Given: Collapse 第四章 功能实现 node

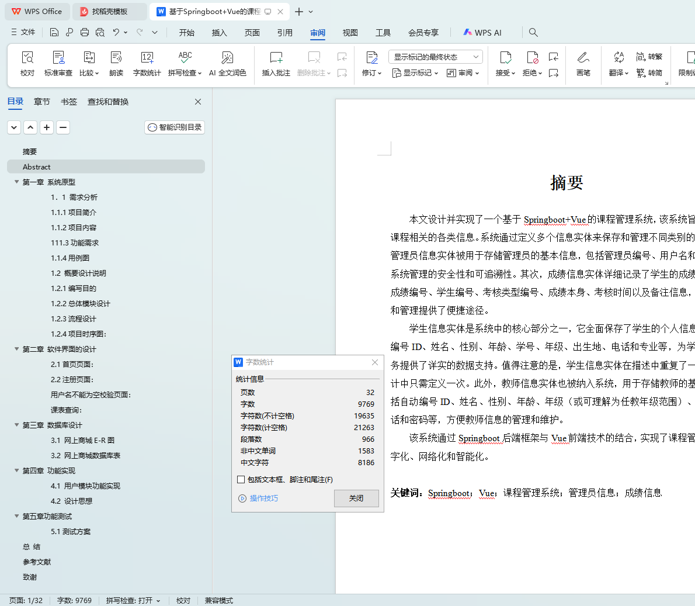Looking at the screenshot, I should (x=17, y=470).
